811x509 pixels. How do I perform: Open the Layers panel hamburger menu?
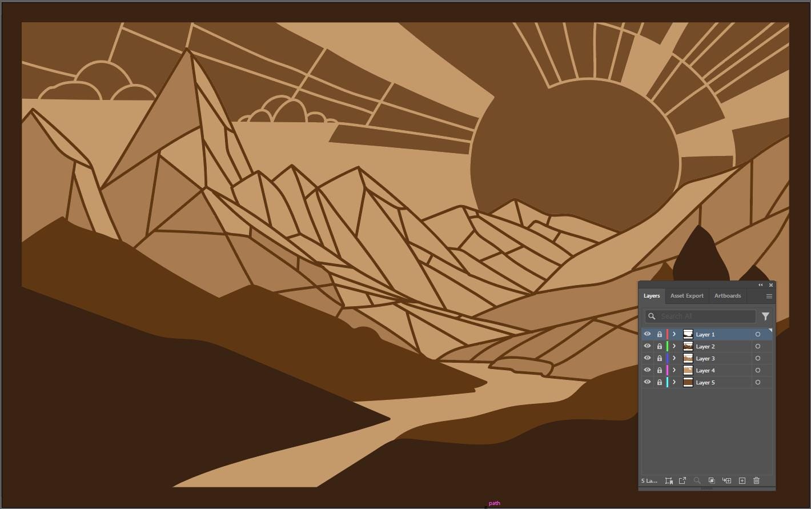tap(769, 296)
